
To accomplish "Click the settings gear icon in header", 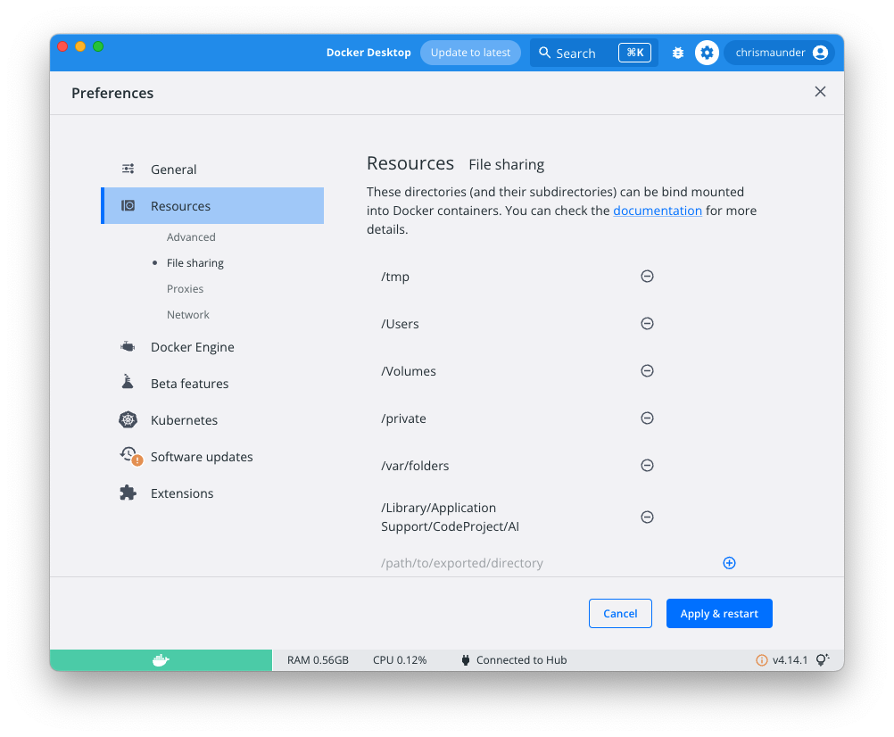I will point(707,53).
